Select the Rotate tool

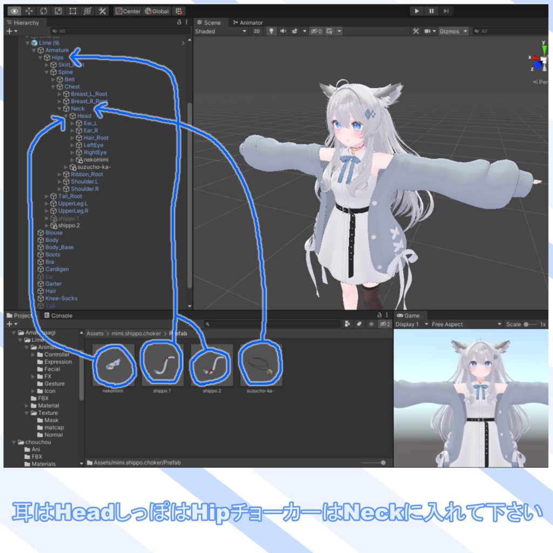click(x=43, y=10)
